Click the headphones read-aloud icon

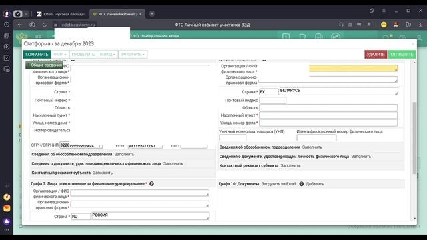pos(341,25)
